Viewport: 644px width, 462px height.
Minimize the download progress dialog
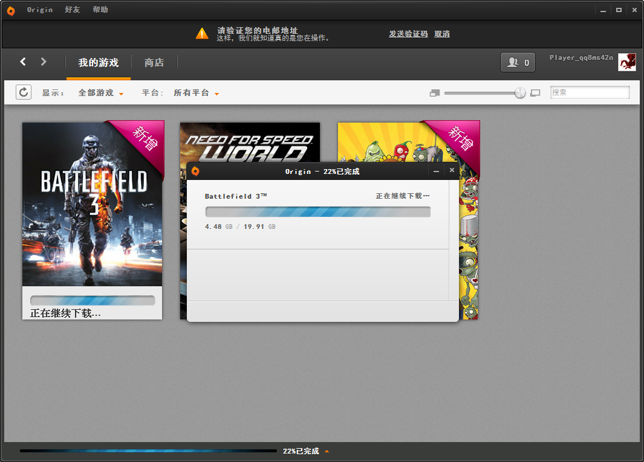coord(436,171)
